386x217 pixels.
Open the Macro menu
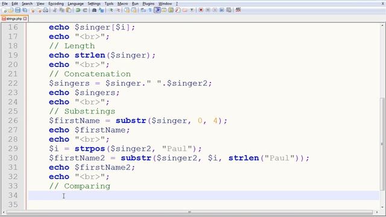point(122,4)
